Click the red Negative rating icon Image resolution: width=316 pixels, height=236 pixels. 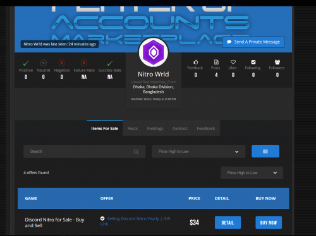(x=62, y=63)
